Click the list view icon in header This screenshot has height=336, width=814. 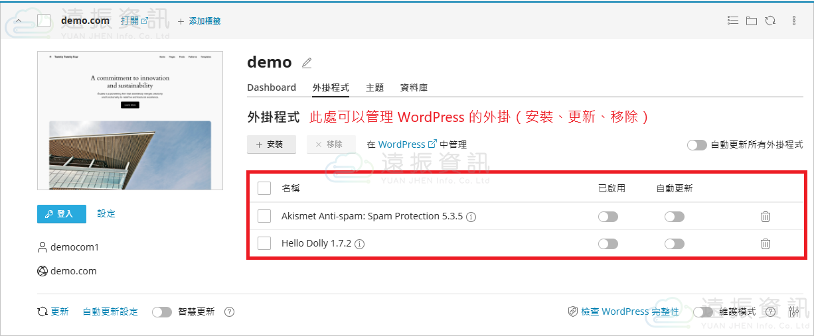[733, 21]
